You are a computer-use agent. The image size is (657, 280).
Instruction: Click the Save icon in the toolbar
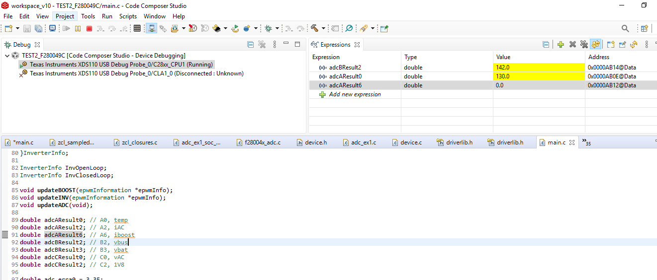27,28
